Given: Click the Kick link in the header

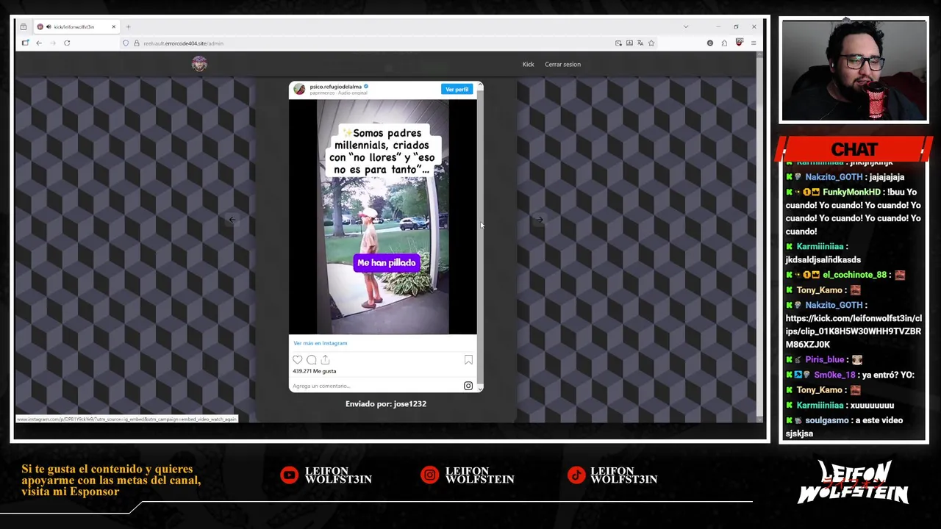Looking at the screenshot, I should coord(528,64).
